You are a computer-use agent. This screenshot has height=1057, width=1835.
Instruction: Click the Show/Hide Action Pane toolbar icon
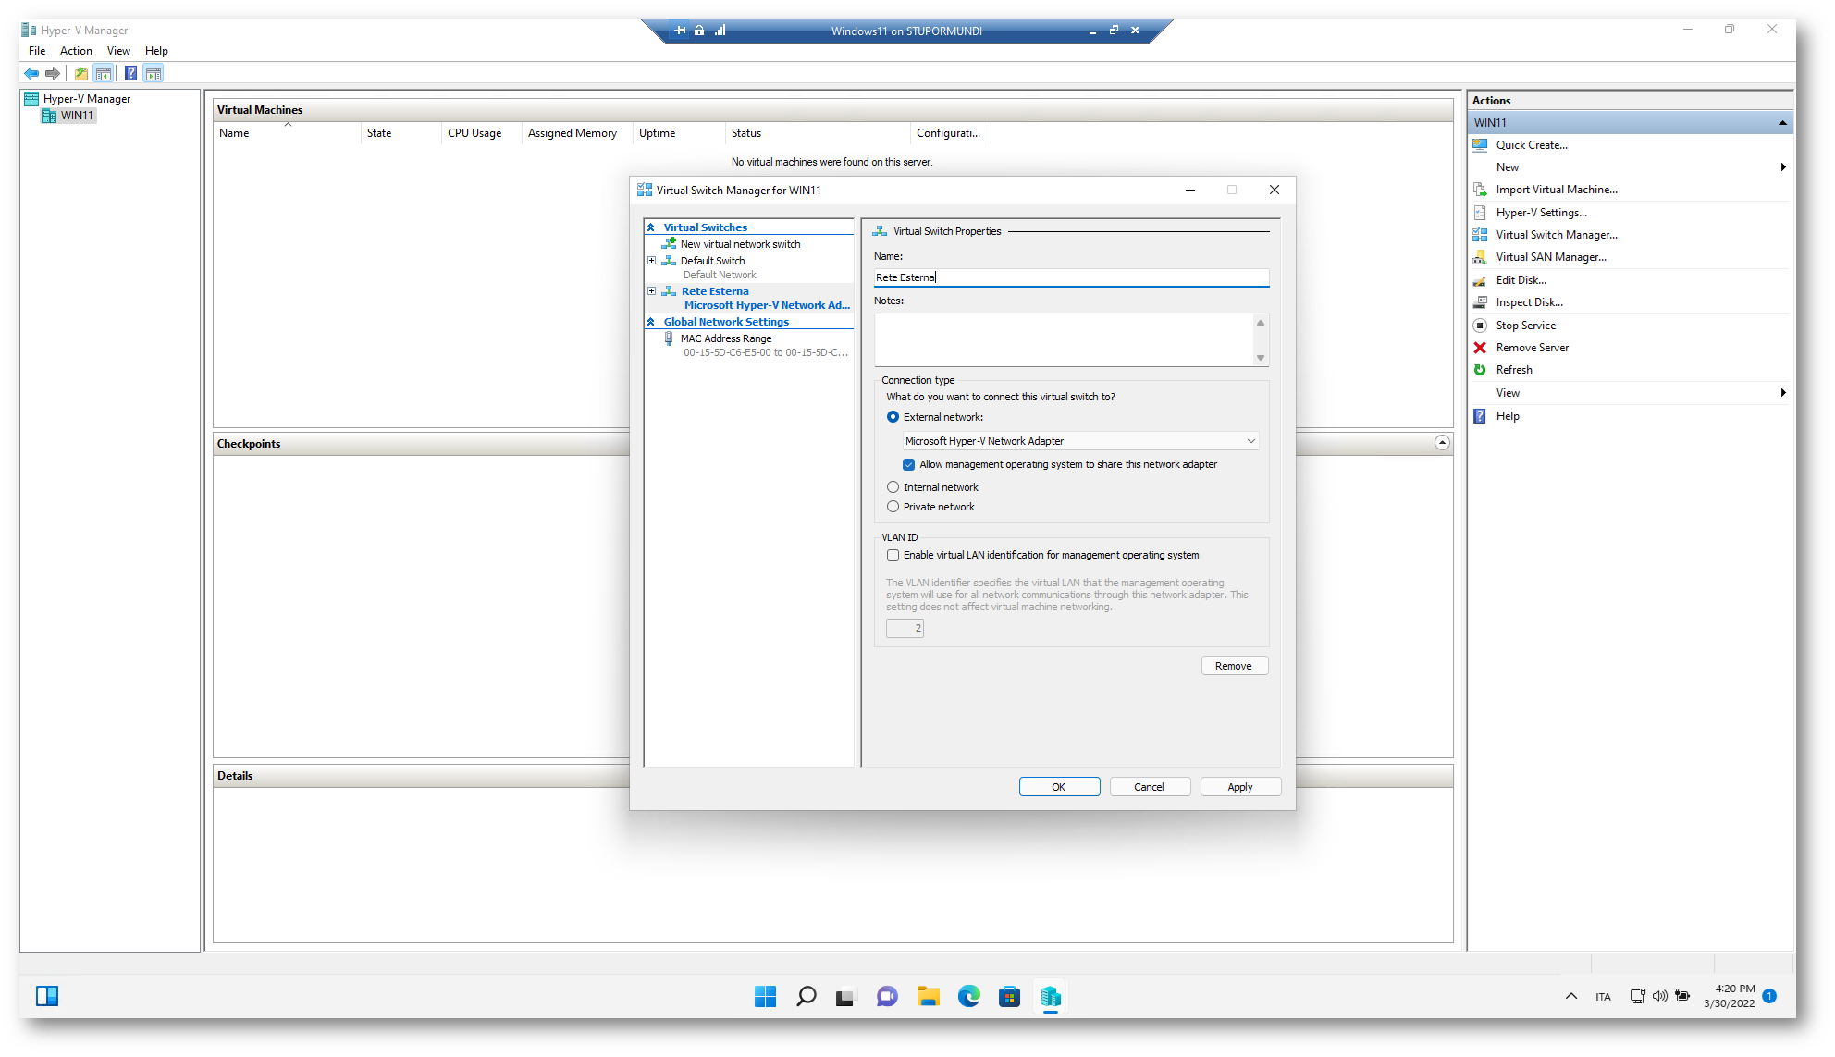point(154,73)
